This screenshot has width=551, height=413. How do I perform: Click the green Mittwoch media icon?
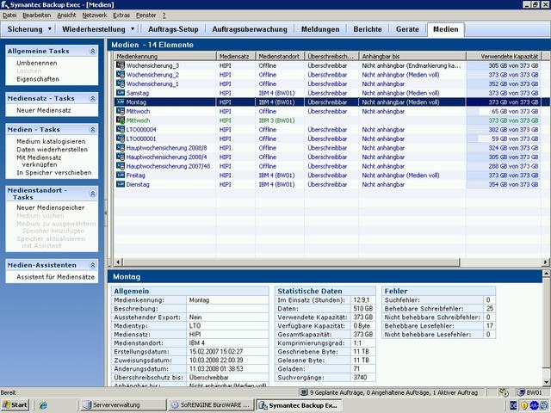(121, 120)
